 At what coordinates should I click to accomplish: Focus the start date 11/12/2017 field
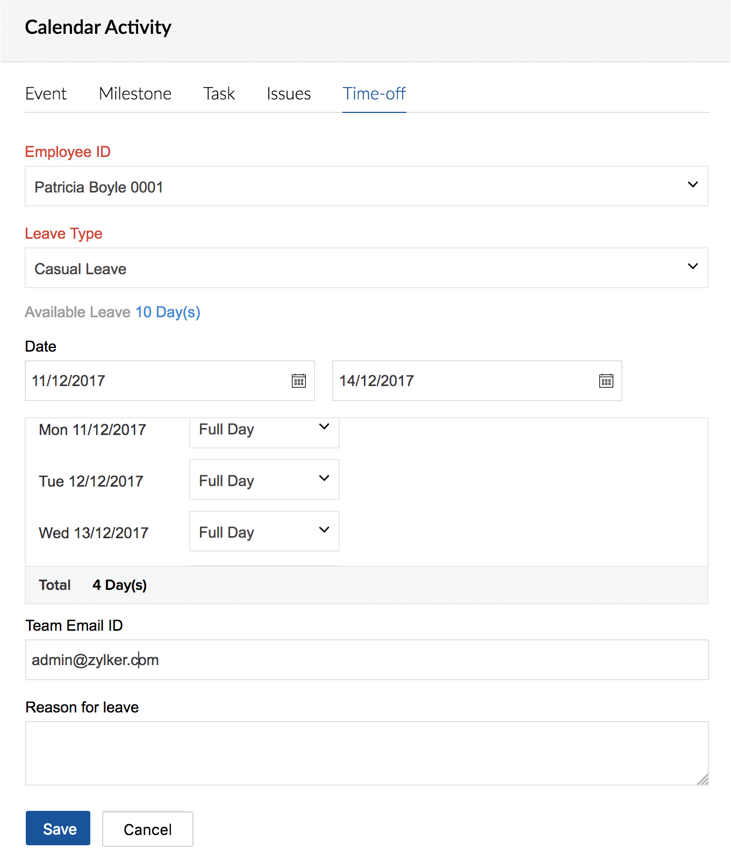point(170,381)
